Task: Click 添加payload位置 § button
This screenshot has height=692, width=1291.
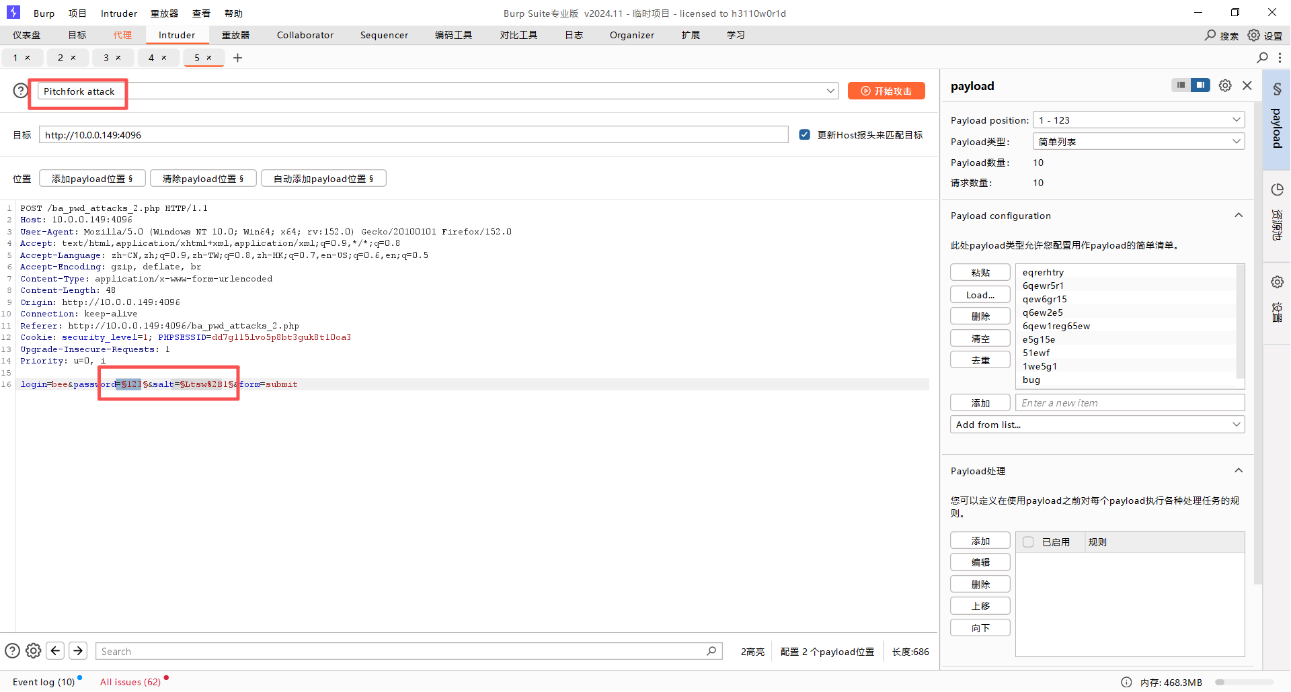Action: (x=92, y=179)
